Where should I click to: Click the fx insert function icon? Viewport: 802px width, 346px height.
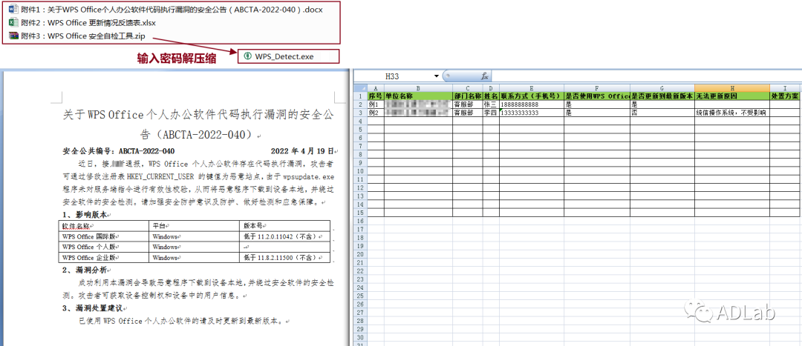click(x=483, y=76)
